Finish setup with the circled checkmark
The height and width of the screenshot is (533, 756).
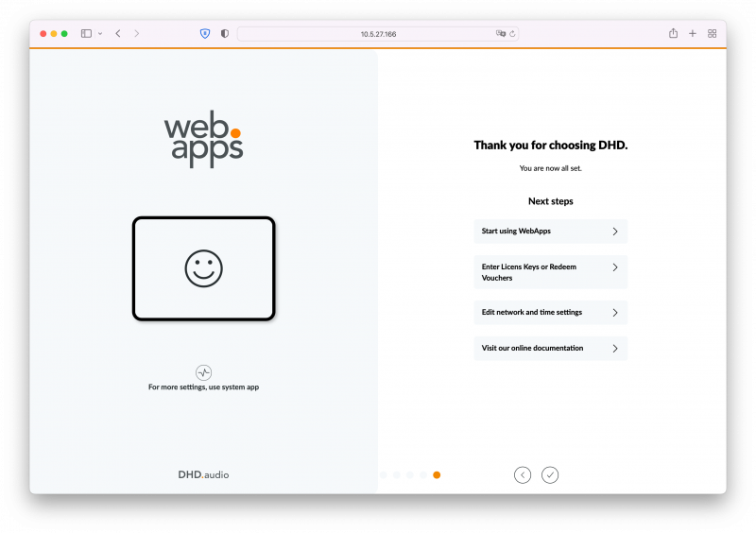(550, 475)
